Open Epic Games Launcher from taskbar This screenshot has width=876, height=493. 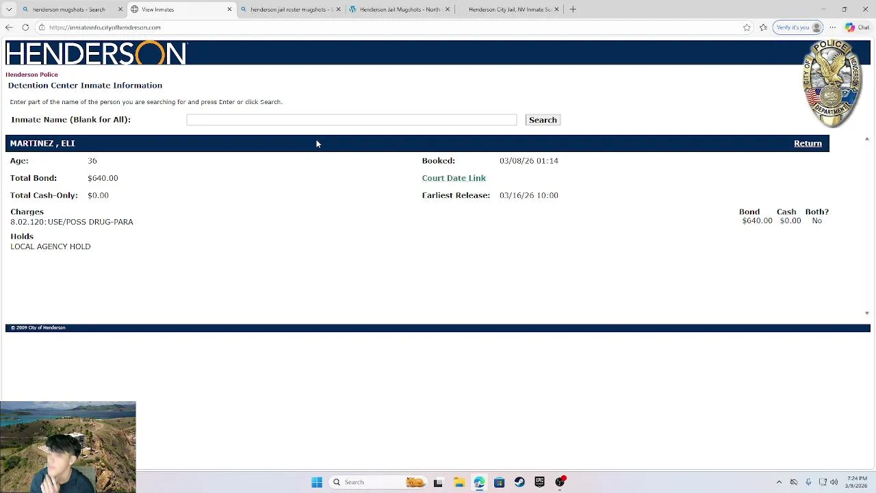(539, 482)
